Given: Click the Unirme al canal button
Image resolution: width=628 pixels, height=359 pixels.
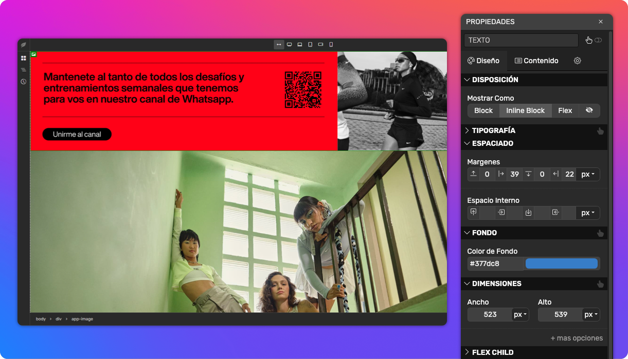Looking at the screenshot, I should coord(77,135).
